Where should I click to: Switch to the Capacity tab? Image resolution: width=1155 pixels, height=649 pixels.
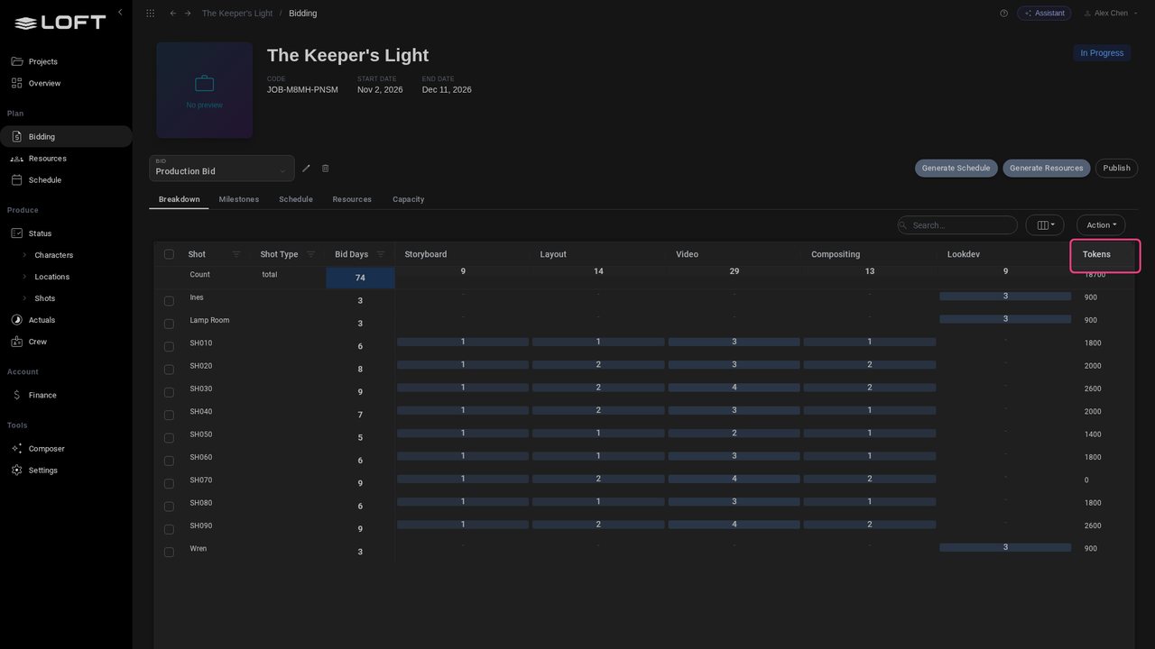coord(408,199)
